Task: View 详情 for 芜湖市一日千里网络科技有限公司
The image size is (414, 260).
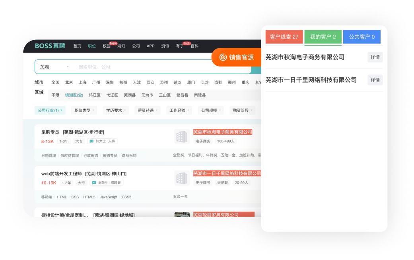Action: [x=375, y=80]
